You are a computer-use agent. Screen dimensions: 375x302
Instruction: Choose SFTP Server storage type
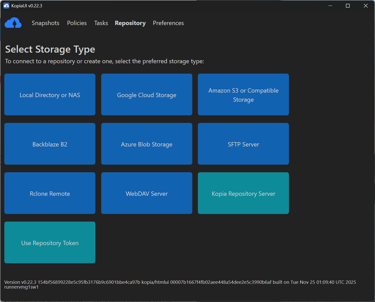(x=243, y=144)
